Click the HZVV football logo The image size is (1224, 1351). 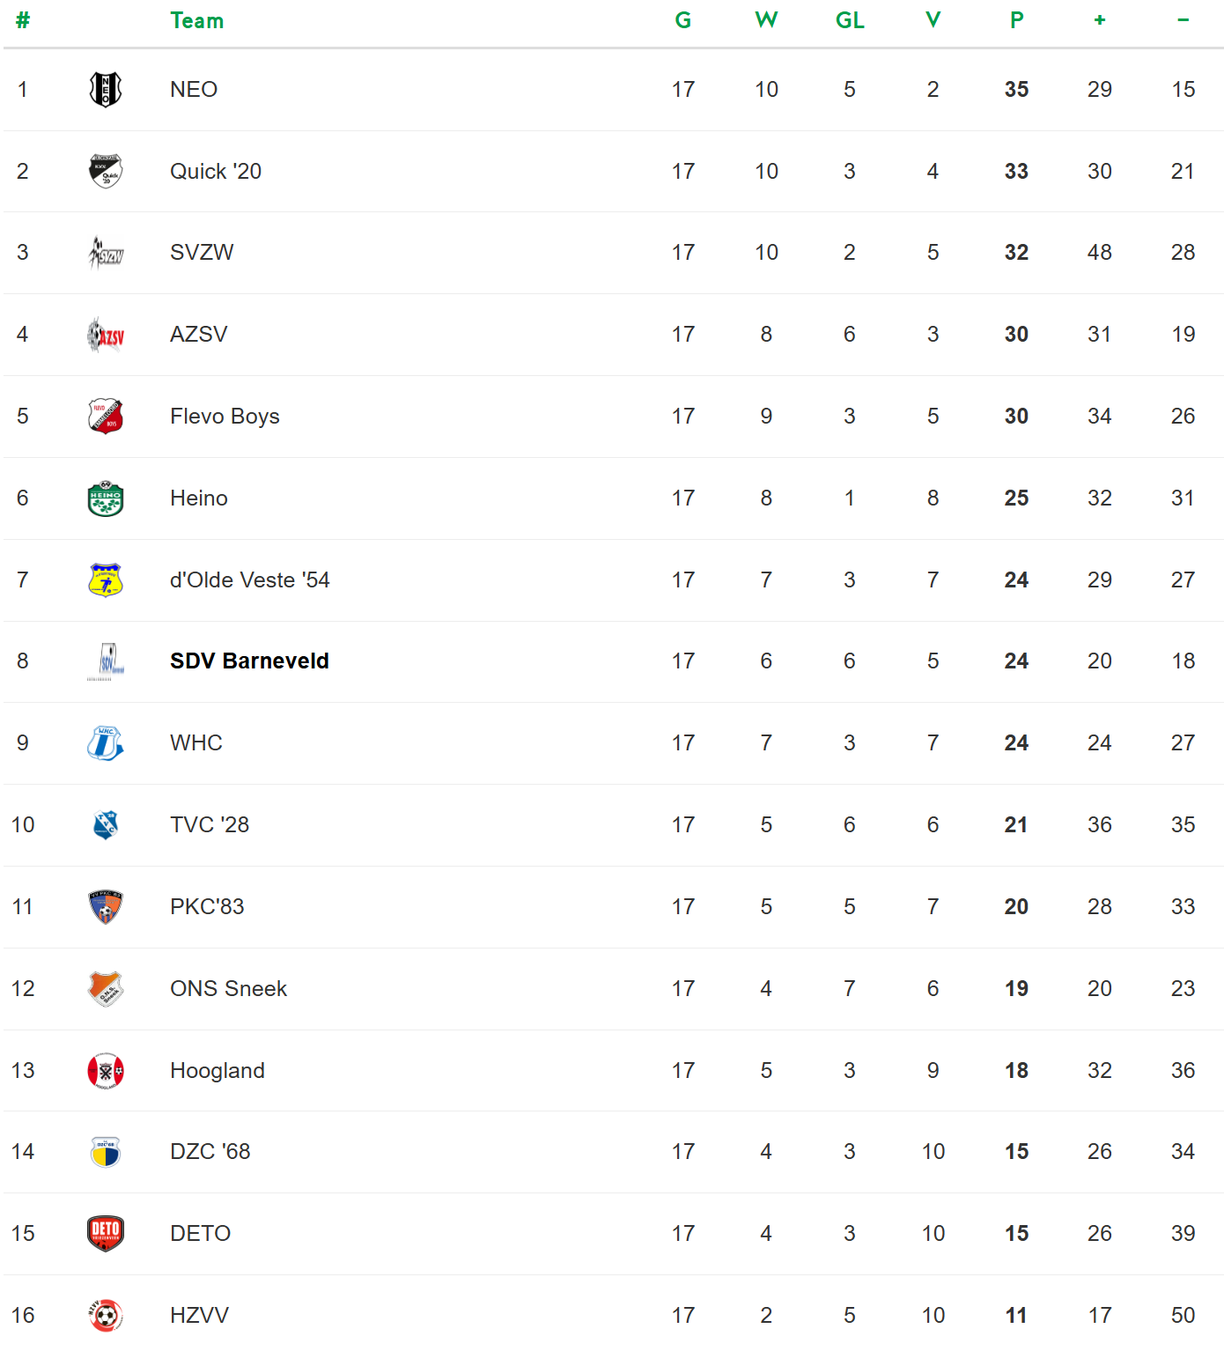tap(106, 1315)
